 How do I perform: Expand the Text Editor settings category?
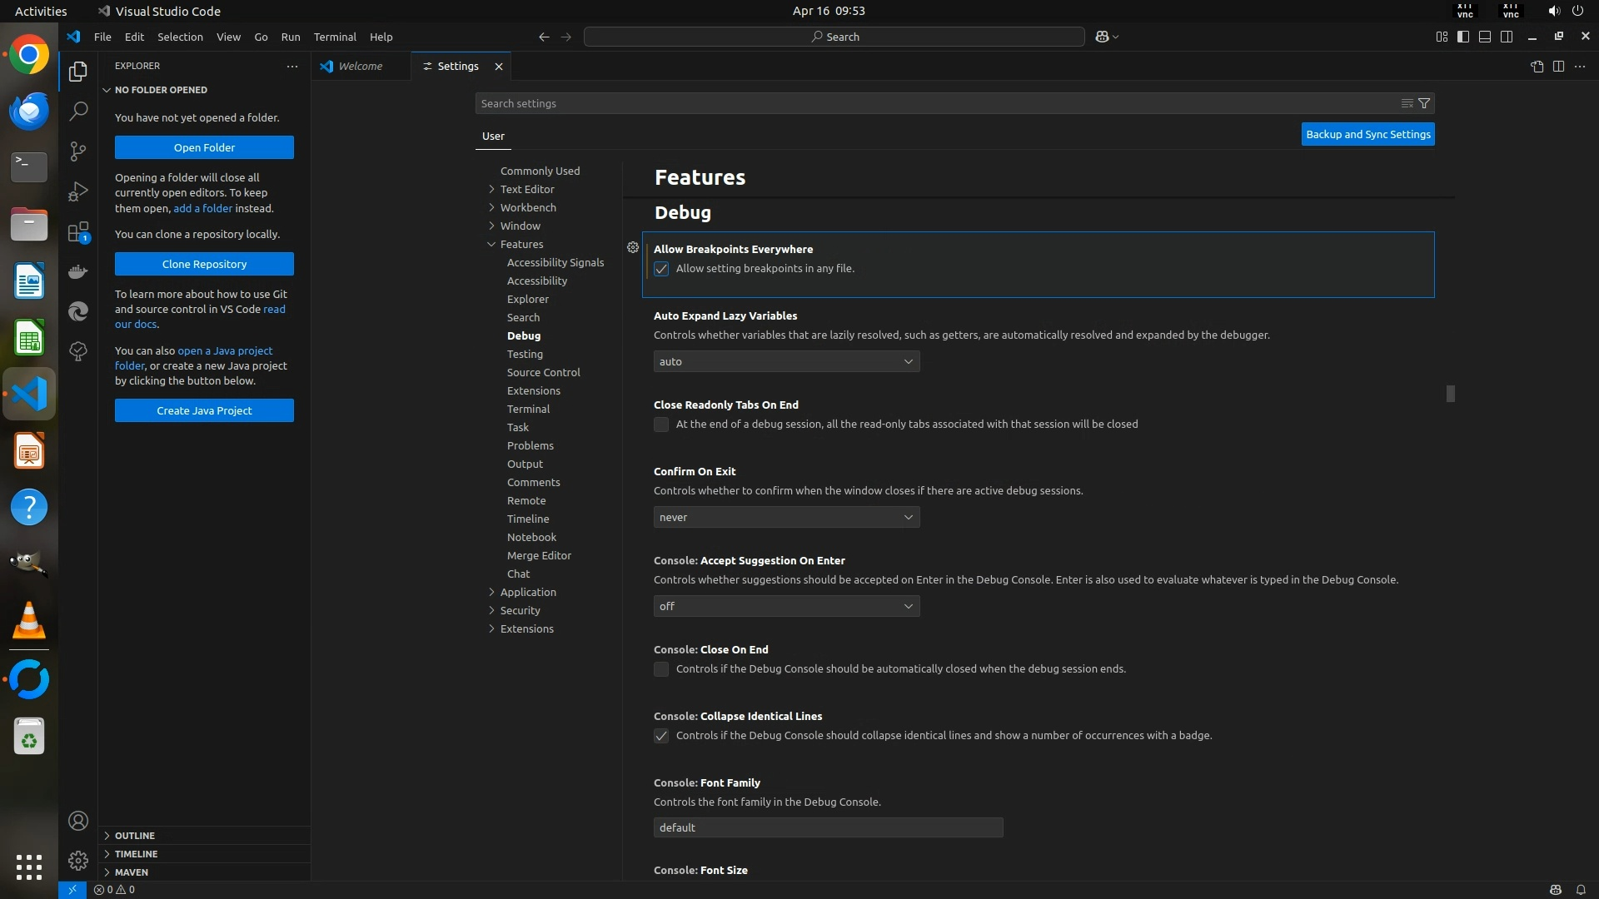(x=526, y=189)
